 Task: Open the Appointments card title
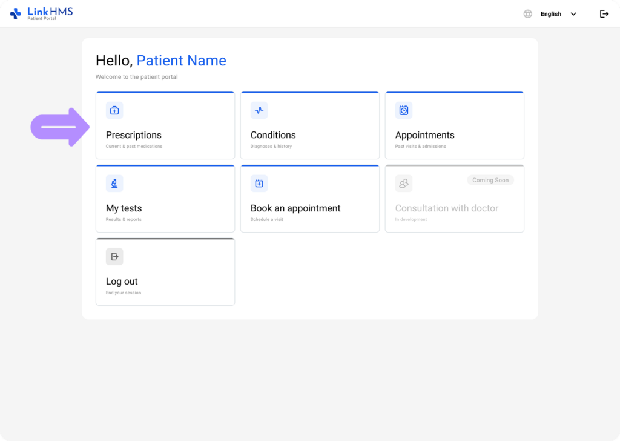[x=424, y=135]
